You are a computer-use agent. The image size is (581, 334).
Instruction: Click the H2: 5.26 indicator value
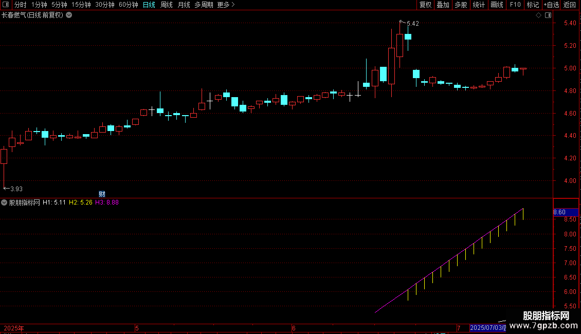[x=80, y=202]
